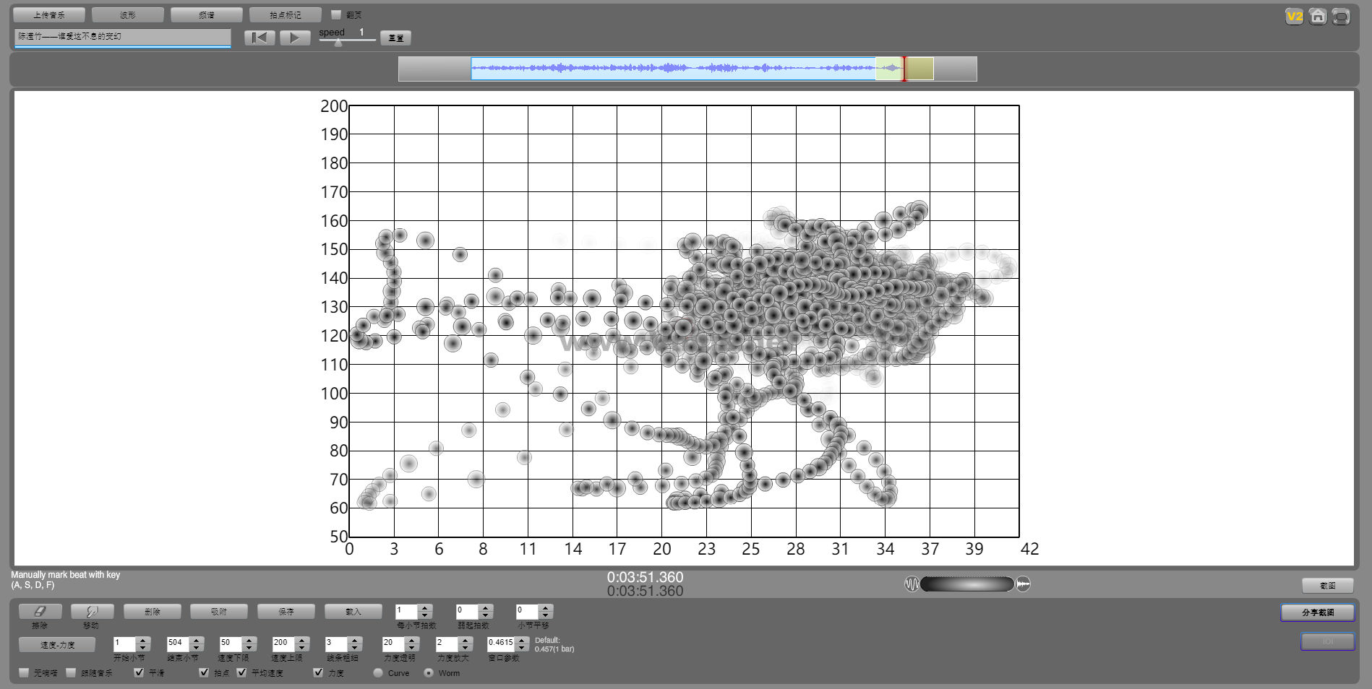The image size is (1372, 689).
Task: Select the Curve radio option
Action: [x=378, y=672]
